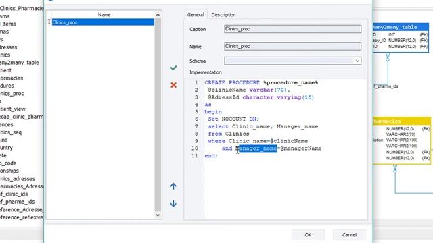Screen dimensions: 433x243
Task: Click the OK button
Action: point(308,235)
